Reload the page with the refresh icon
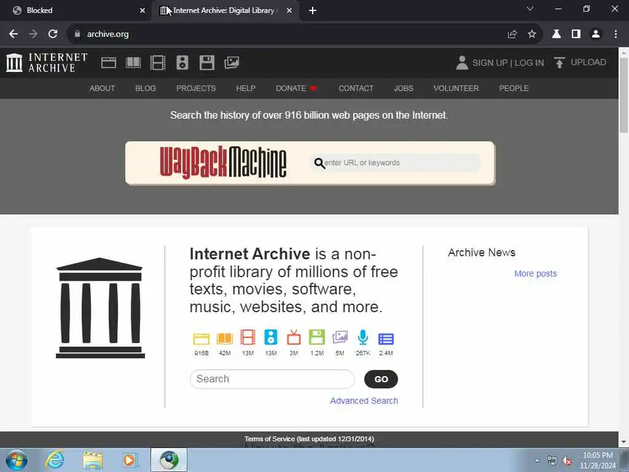Screen dimensions: 629x472 [53, 34]
